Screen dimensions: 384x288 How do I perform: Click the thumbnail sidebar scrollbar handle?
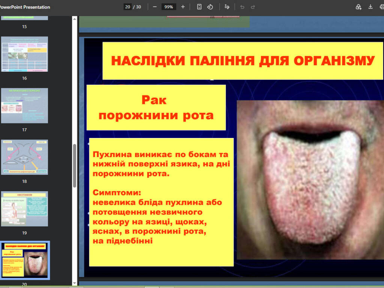[x=75, y=166]
